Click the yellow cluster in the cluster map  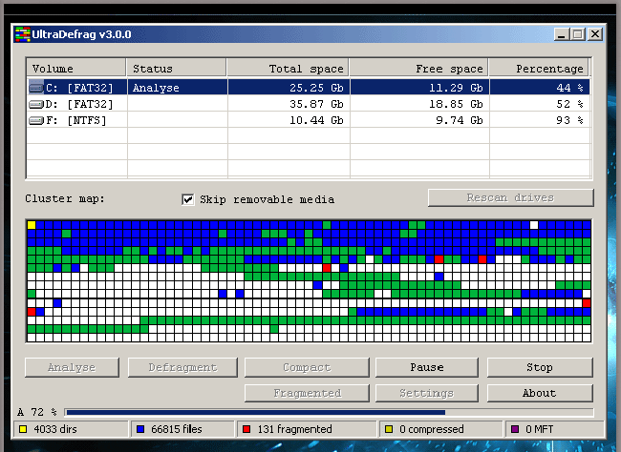coord(32,225)
